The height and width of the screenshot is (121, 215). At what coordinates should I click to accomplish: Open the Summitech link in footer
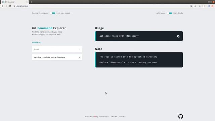[103, 116]
